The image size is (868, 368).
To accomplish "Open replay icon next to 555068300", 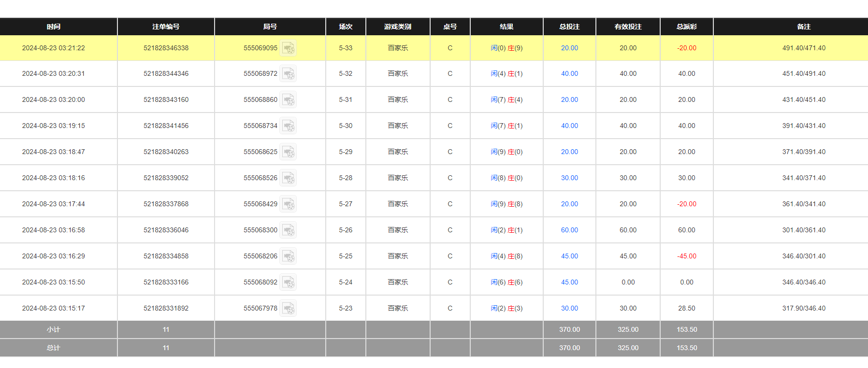I will click(x=289, y=230).
